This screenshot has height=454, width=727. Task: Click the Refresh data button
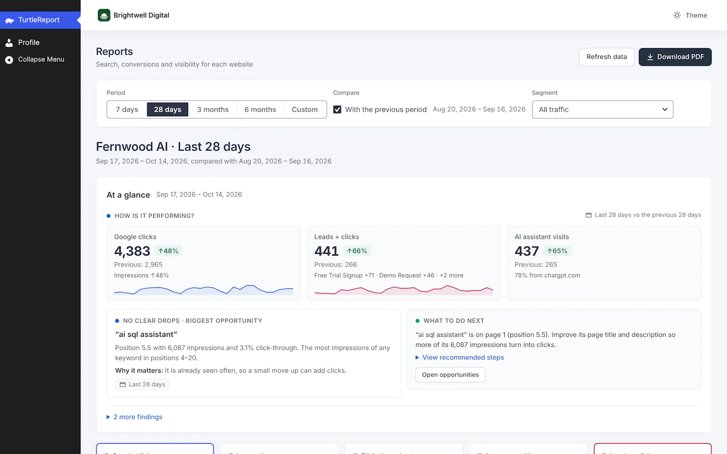coord(607,57)
